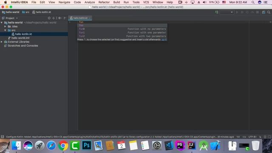This screenshot has width=272, height=153.
Task: Click the hello world breadcrumb
Action: point(11,12)
